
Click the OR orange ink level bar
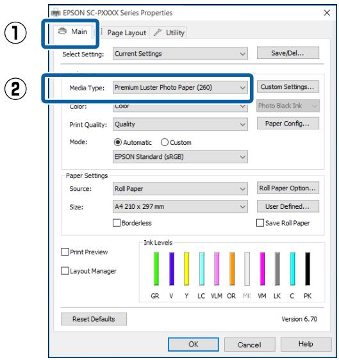pyautogui.click(x=232, y=268)
